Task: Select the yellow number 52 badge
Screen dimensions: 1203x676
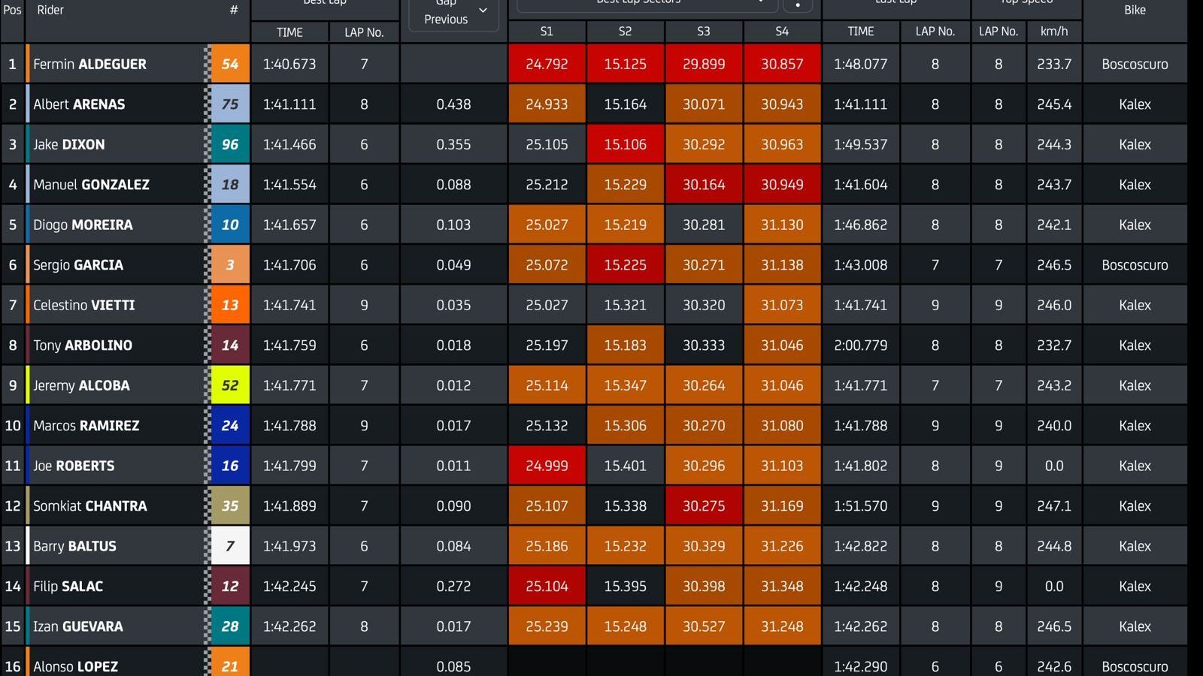Action: click(x=230, y=385)
